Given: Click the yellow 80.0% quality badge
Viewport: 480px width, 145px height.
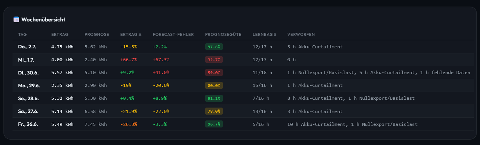Looking at the screenshot, I should pyautogui.click(x=214, y=85).
